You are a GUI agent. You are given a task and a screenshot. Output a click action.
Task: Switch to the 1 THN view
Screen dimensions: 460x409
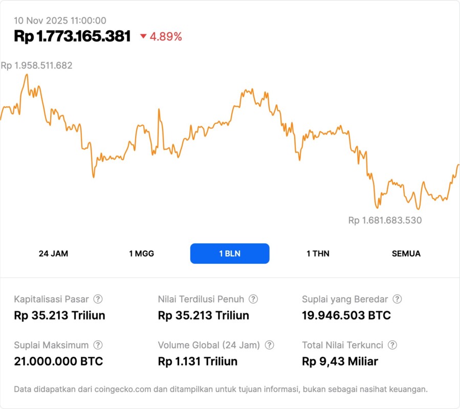point(317,253)
